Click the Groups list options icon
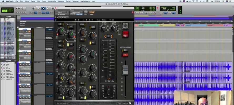The width and height of the screenshot is (234, 105). click(15, 61)
